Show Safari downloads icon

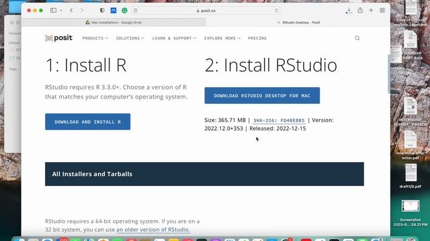click(x=349, y=11)
